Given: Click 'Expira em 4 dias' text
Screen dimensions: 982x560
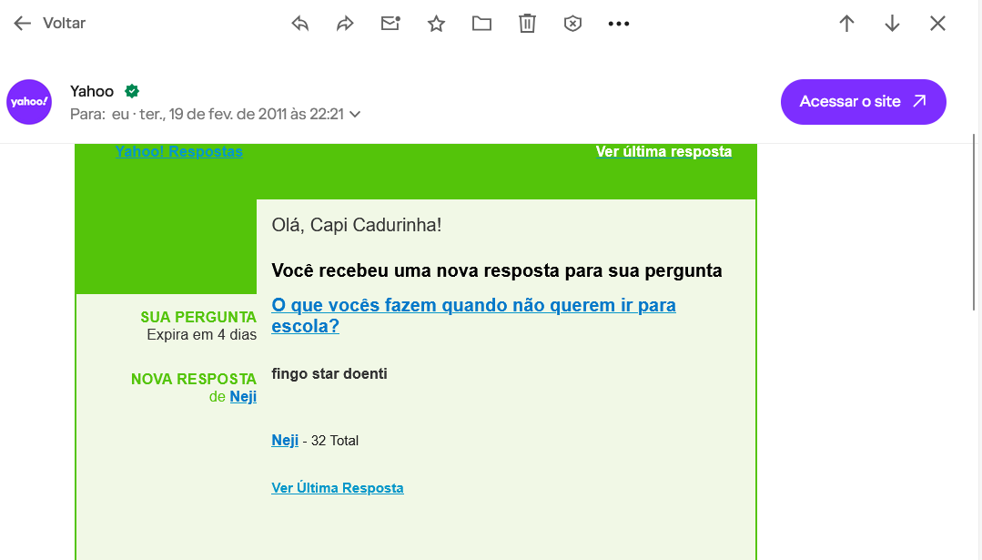Looking at the screenshot, I should tap(202, 334).
